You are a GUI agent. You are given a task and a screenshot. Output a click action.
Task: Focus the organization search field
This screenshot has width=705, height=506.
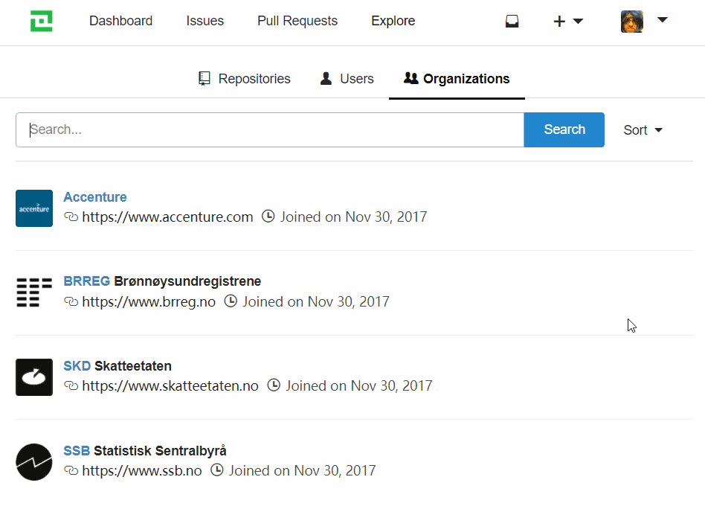click(x=270, y=129)
